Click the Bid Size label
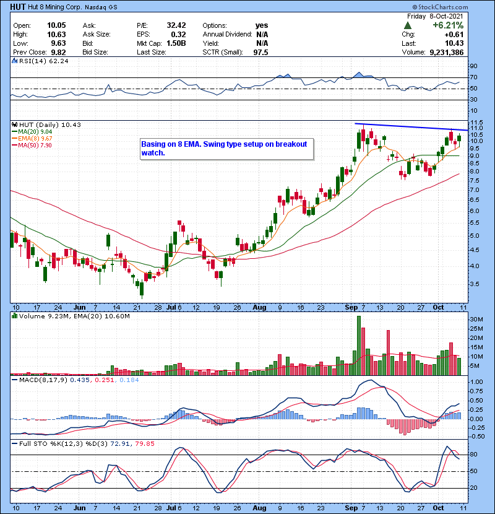This screenshot has width=495, height=514. [95, 53]
